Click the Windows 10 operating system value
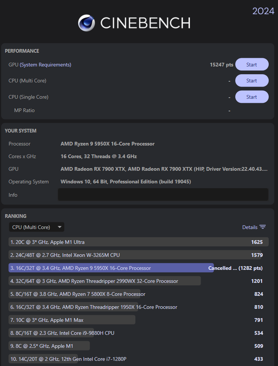Screen dimensions: 278x366 126,182
